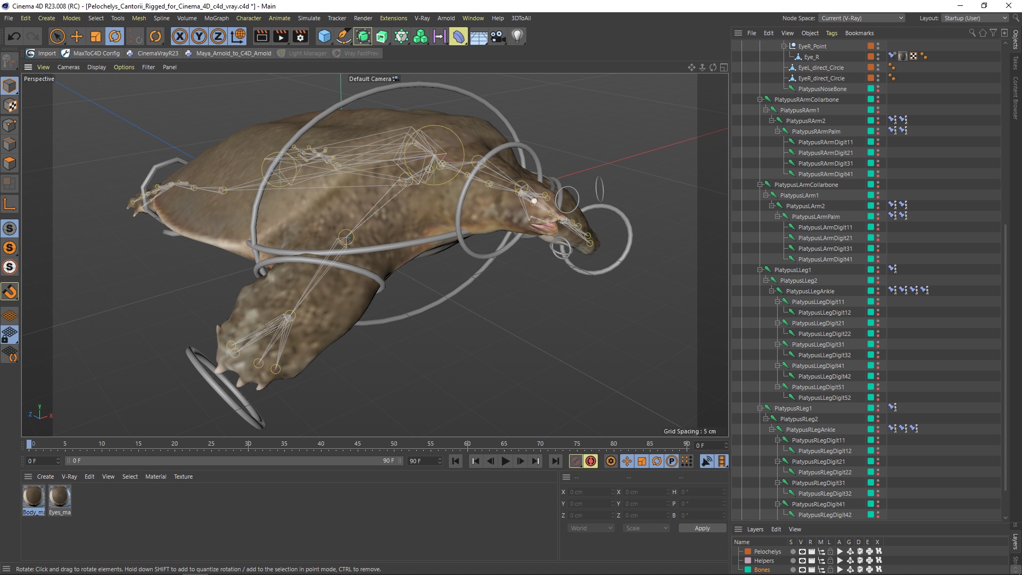This screenshot has width=1022, height=575.
Task: Toggle Helpers layer visibility eye
Action: click(802, 561)
